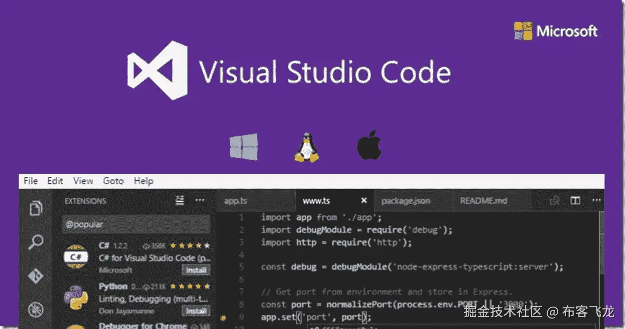Open the Goto menu

tap(113, 181)
